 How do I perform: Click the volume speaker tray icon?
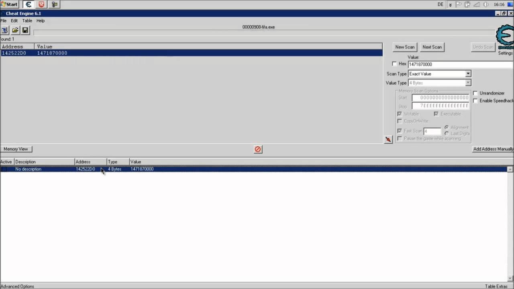pyautogui.click(x=486, y=4)
